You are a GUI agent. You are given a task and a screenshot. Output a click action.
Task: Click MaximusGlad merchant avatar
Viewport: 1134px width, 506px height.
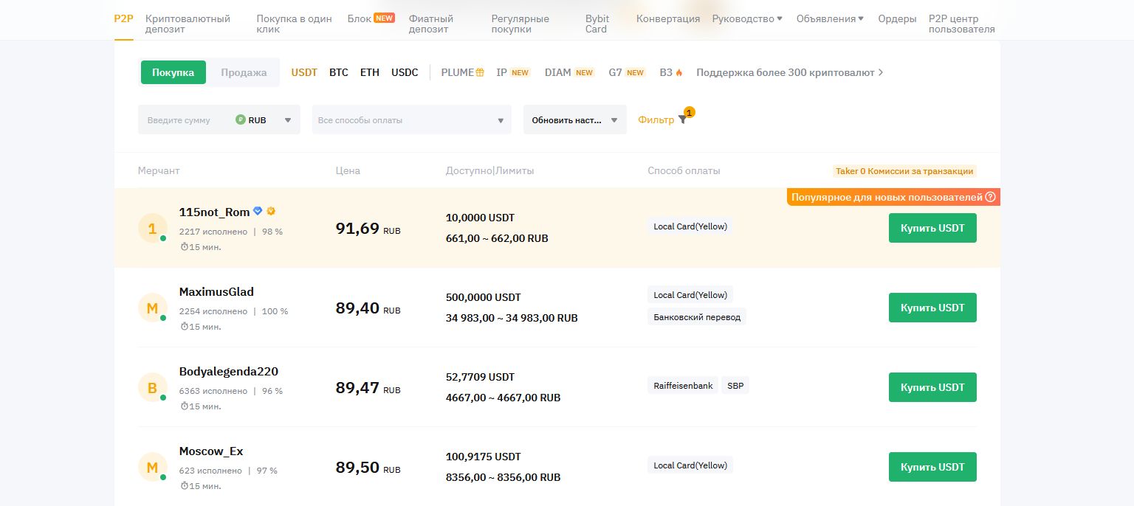[152, 308]
